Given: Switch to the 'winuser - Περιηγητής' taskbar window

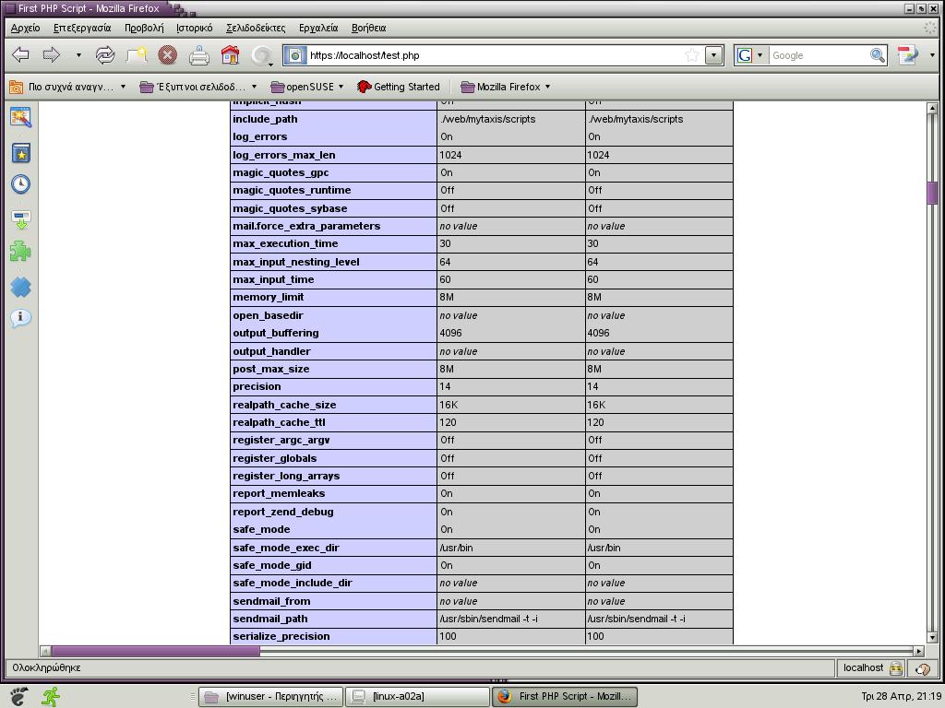Looking at the screenshot, I should [270, 697].
